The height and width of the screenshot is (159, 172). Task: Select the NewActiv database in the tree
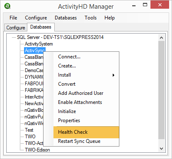[x=34, y=104]
